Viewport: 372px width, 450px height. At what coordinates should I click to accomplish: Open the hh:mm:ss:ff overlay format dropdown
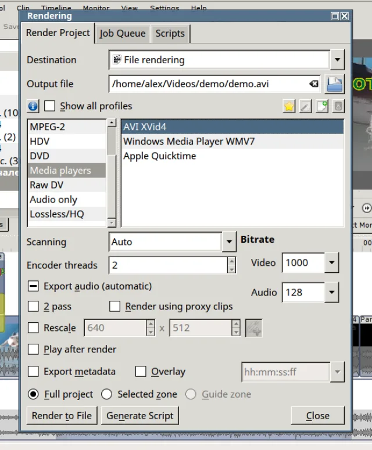coord(337,372)
